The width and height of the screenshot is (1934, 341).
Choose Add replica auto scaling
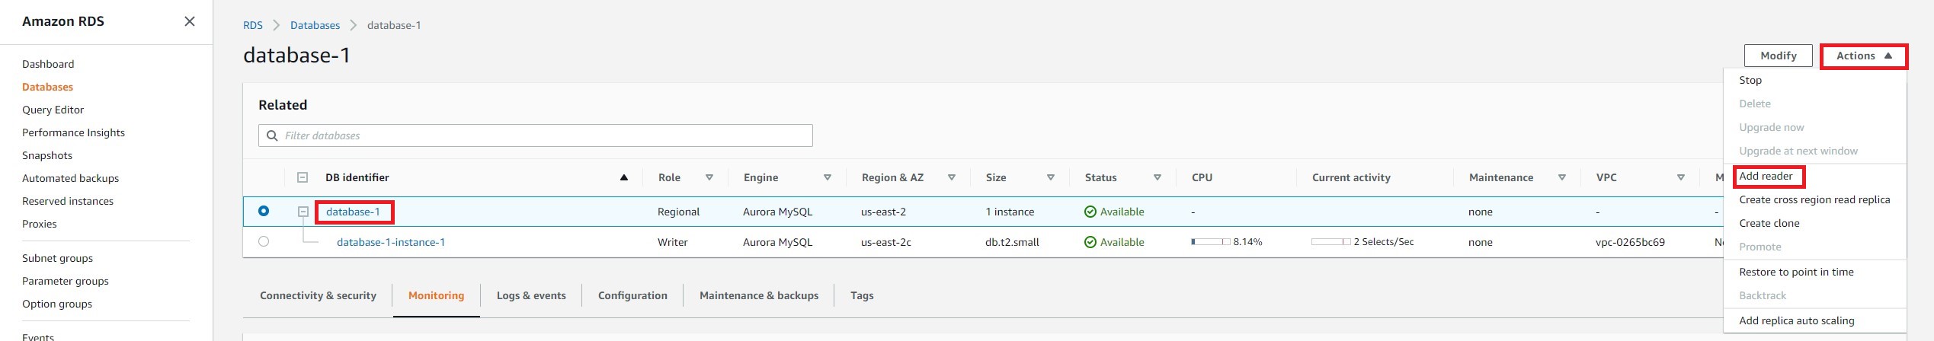click(x=1797, y=320)
